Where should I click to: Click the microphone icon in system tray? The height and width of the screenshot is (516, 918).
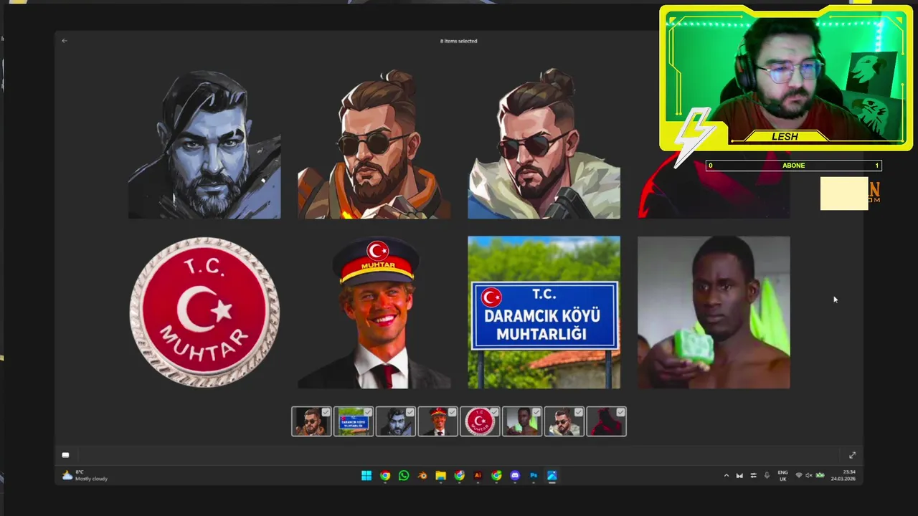pyautogui.click(x=767, y=475)
